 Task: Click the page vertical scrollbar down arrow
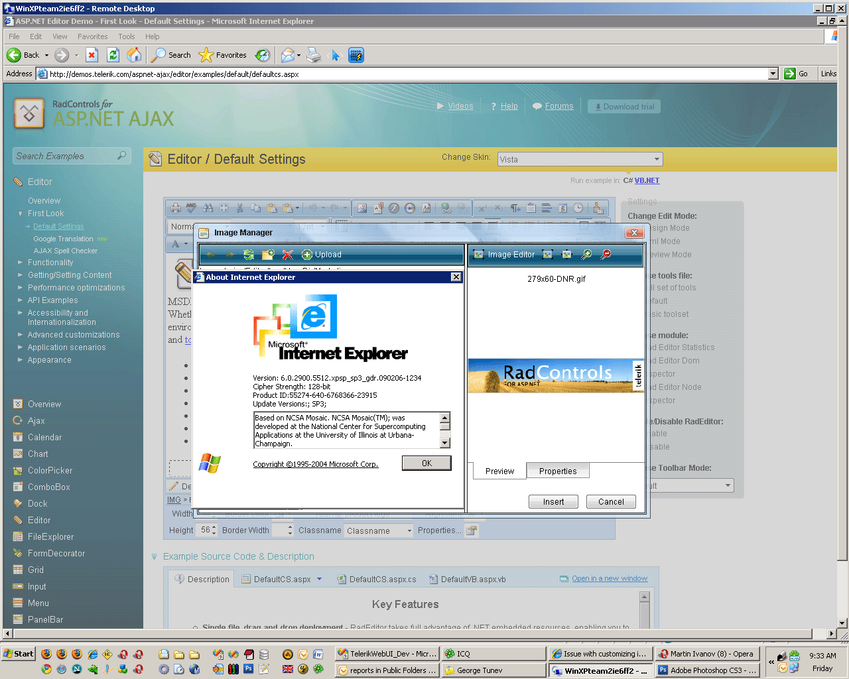842,623
